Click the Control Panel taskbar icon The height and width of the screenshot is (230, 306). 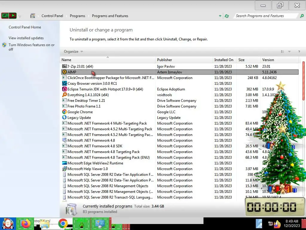100,224
